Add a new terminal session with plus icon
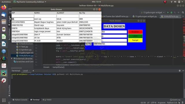This screenshot has height=104, width=185. [x=33, y=70]
